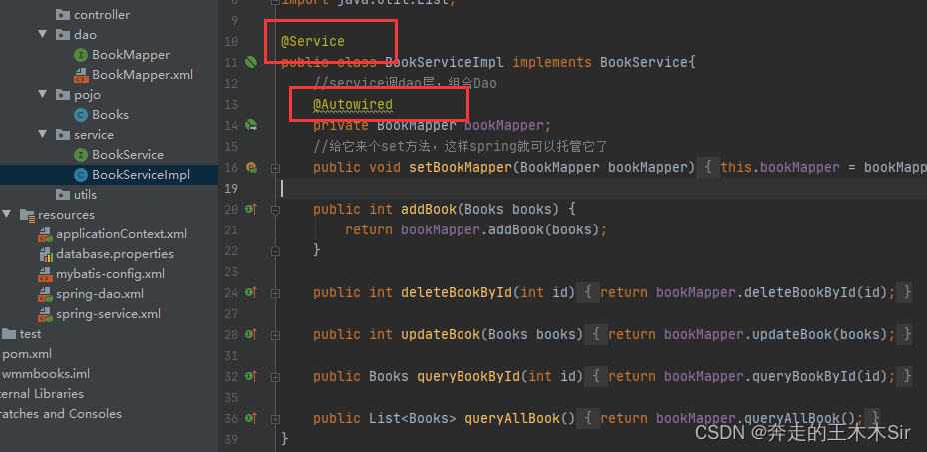Click the Books class icon
Image resolution: width=927 pixels, height=452 pixels.
[x=80, y=115]
